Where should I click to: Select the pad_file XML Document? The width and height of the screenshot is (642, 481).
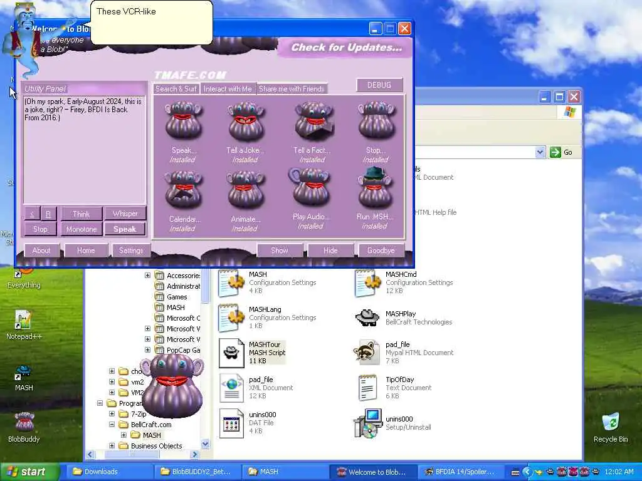[256, 388]
